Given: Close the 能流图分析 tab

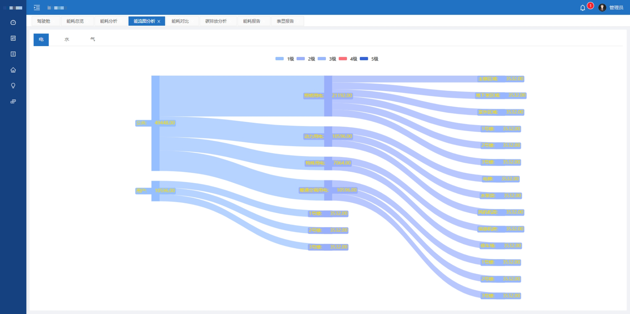Looking at the screenshot, I should click(159, 21).
